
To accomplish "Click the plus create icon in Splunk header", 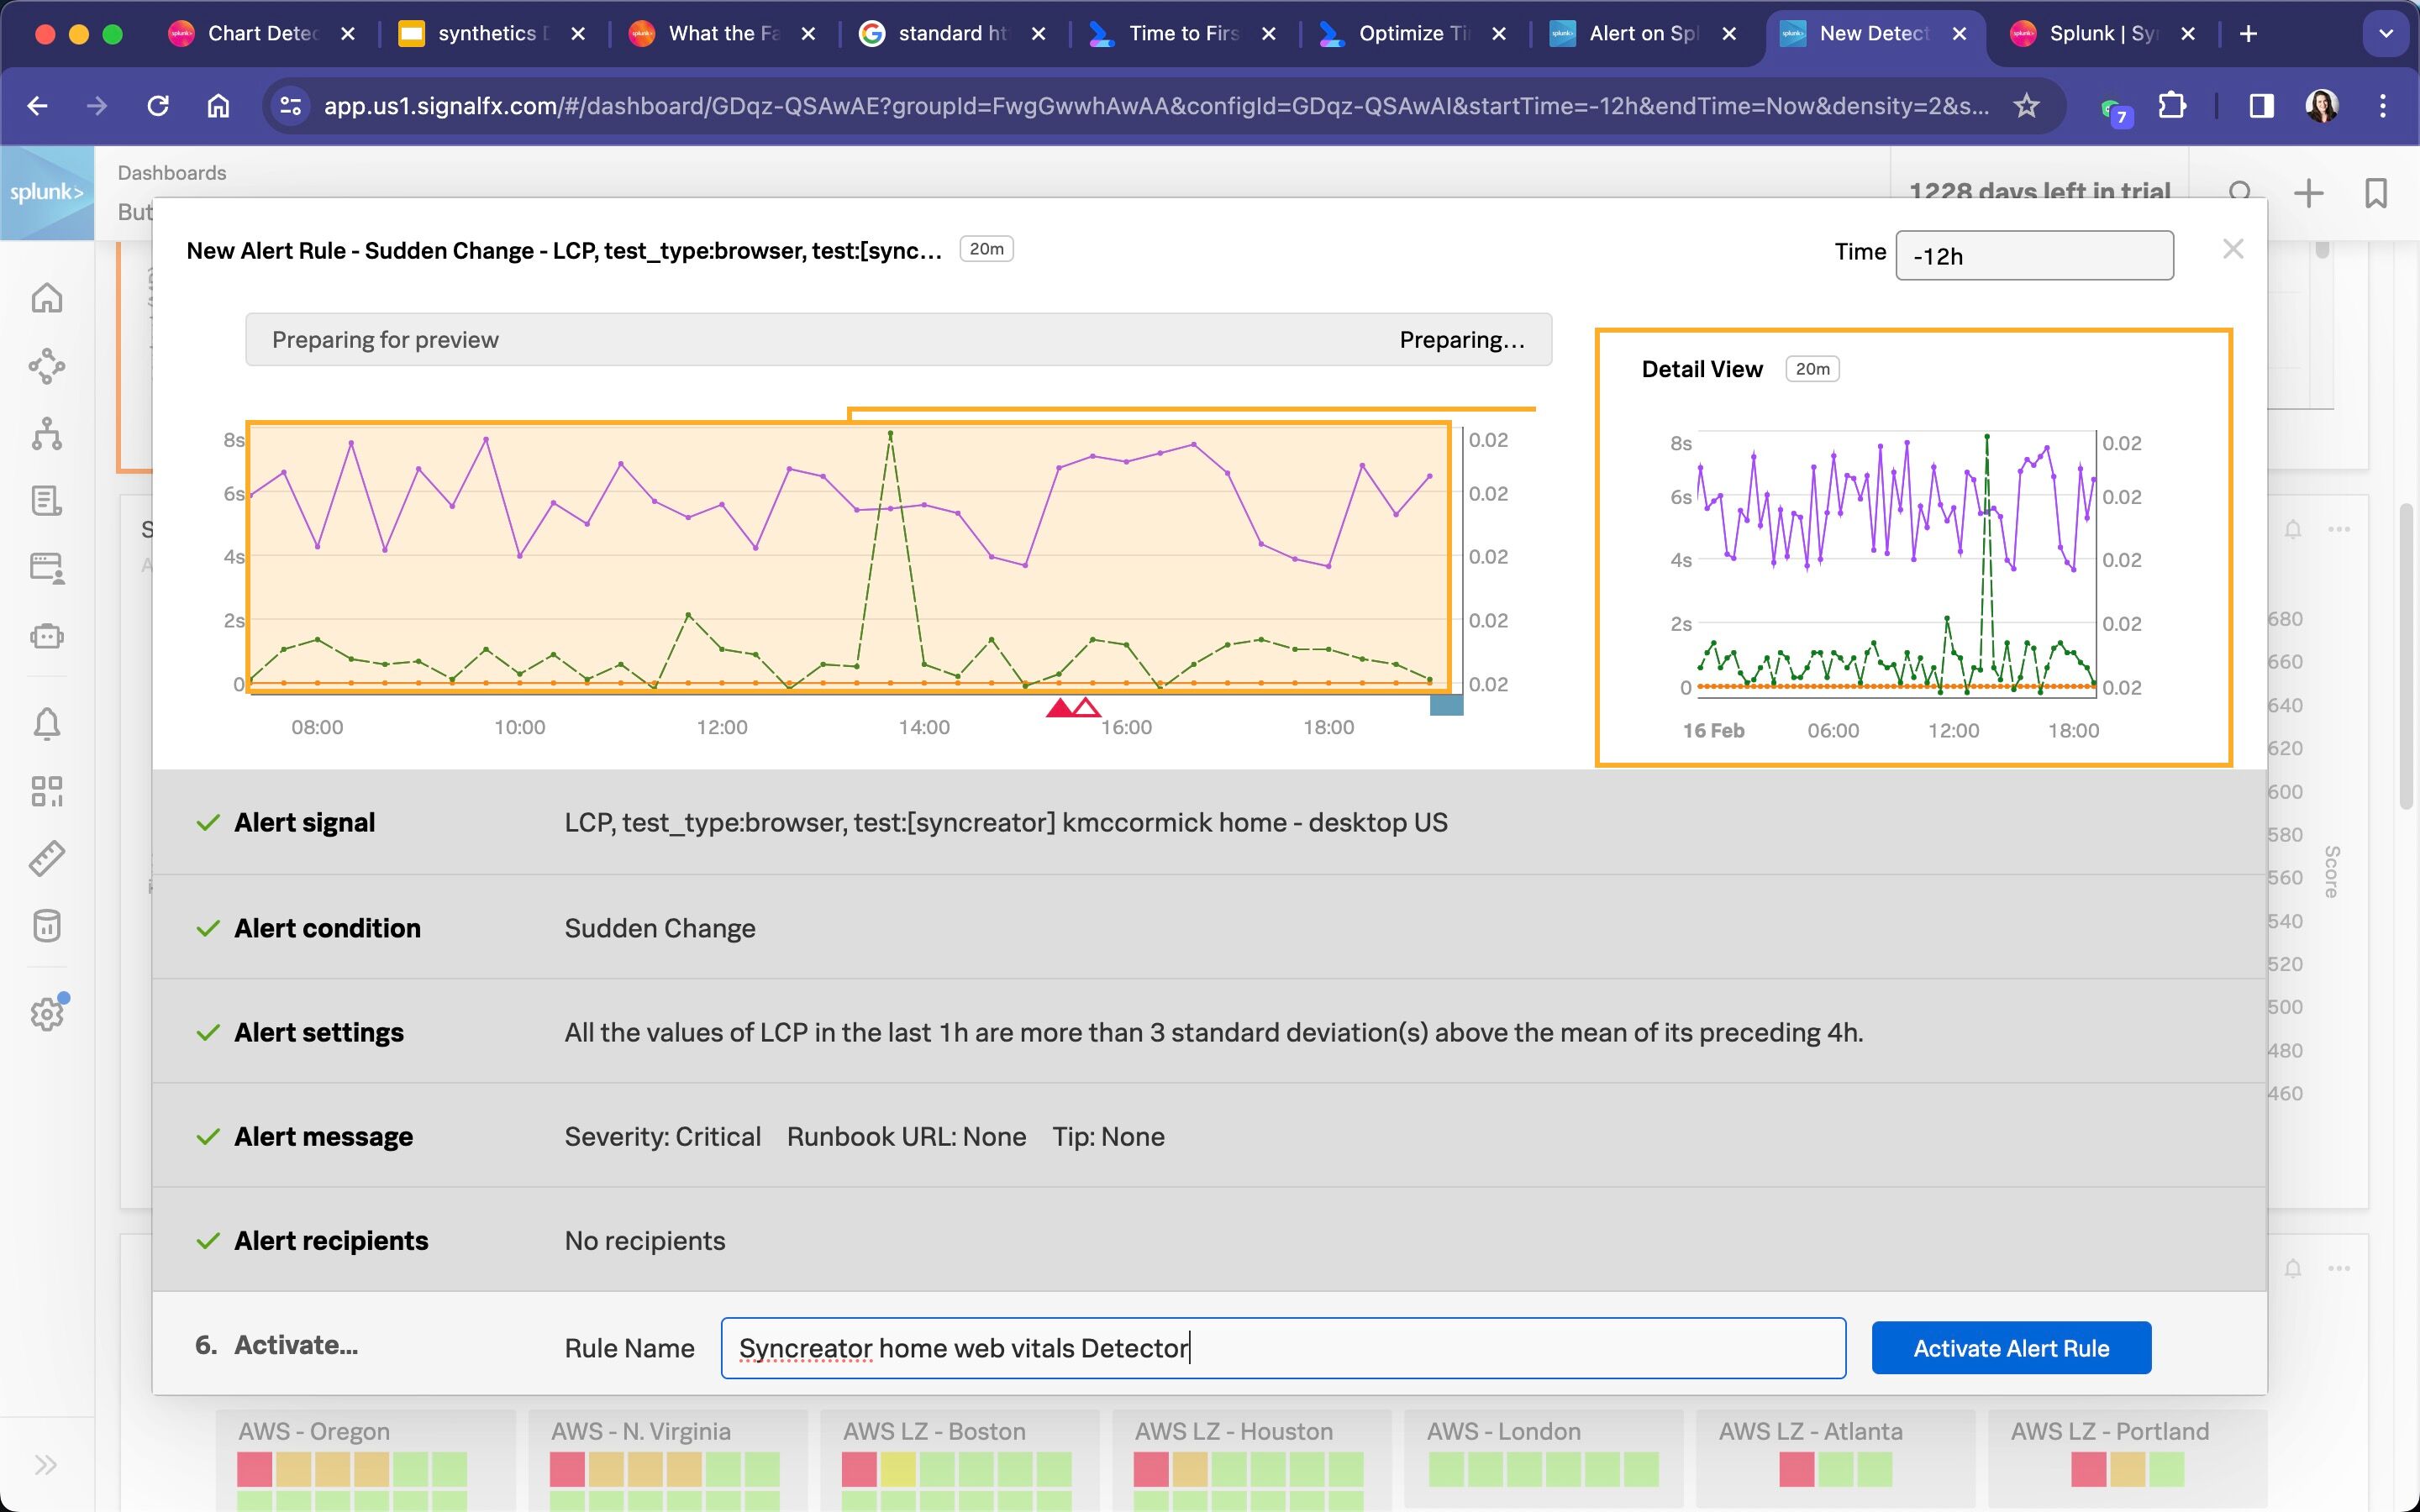I will [2308, 193].
